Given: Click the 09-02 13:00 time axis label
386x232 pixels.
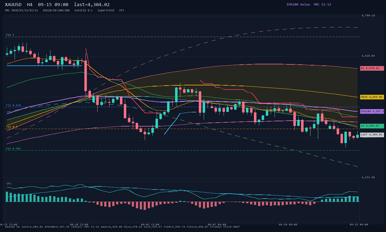Looking at the screenshot, I should tap(150, 225).
